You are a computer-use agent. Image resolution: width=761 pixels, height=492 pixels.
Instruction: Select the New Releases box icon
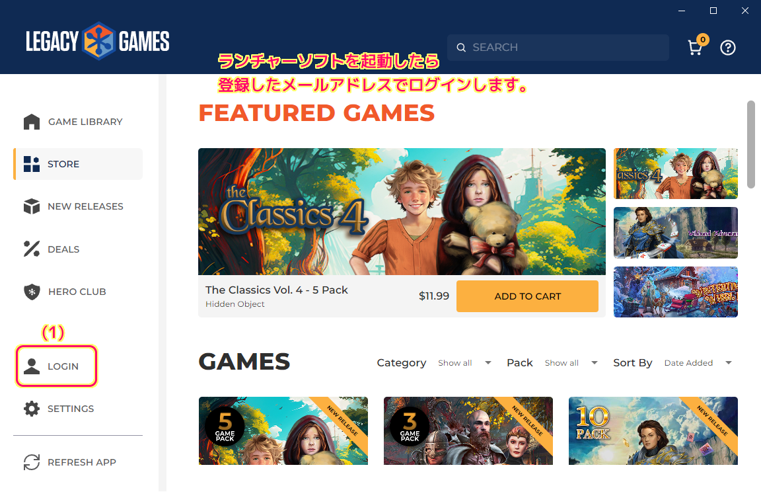point(32,206)
